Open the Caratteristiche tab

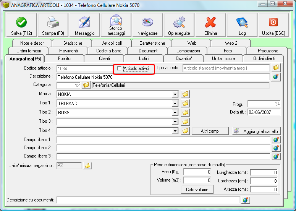(x=152, y=43)
